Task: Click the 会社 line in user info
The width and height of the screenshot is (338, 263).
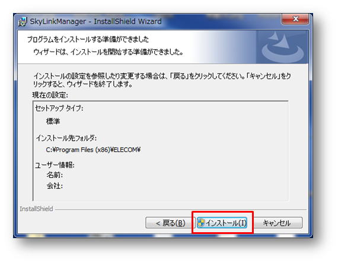Action: pyautogui.click(x=55, y=185)
